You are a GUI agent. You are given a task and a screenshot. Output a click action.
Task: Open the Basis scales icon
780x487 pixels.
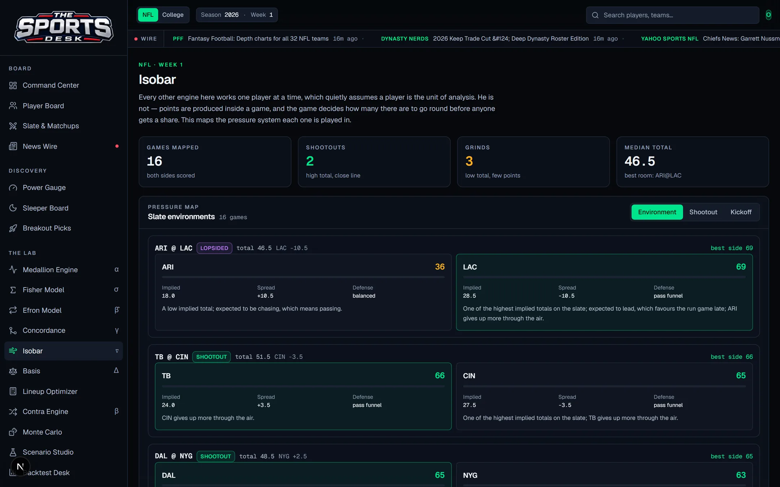click(x=13, y=371)
